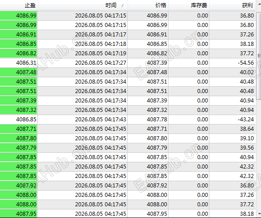This screenshot has width=261, height=218.
Task: Select green take-profit cell 4087.32
Action: (18, 110)
